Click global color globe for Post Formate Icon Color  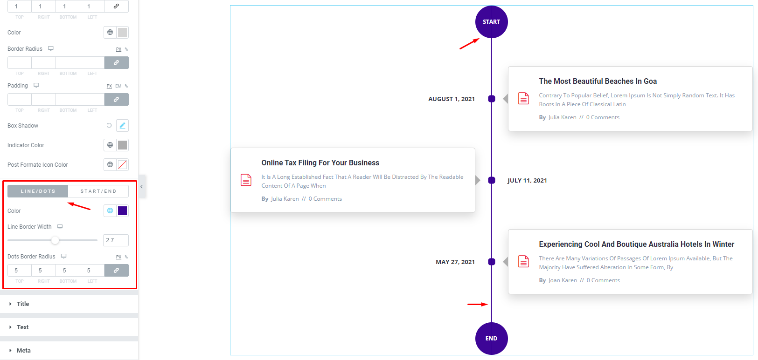[110, 164]
